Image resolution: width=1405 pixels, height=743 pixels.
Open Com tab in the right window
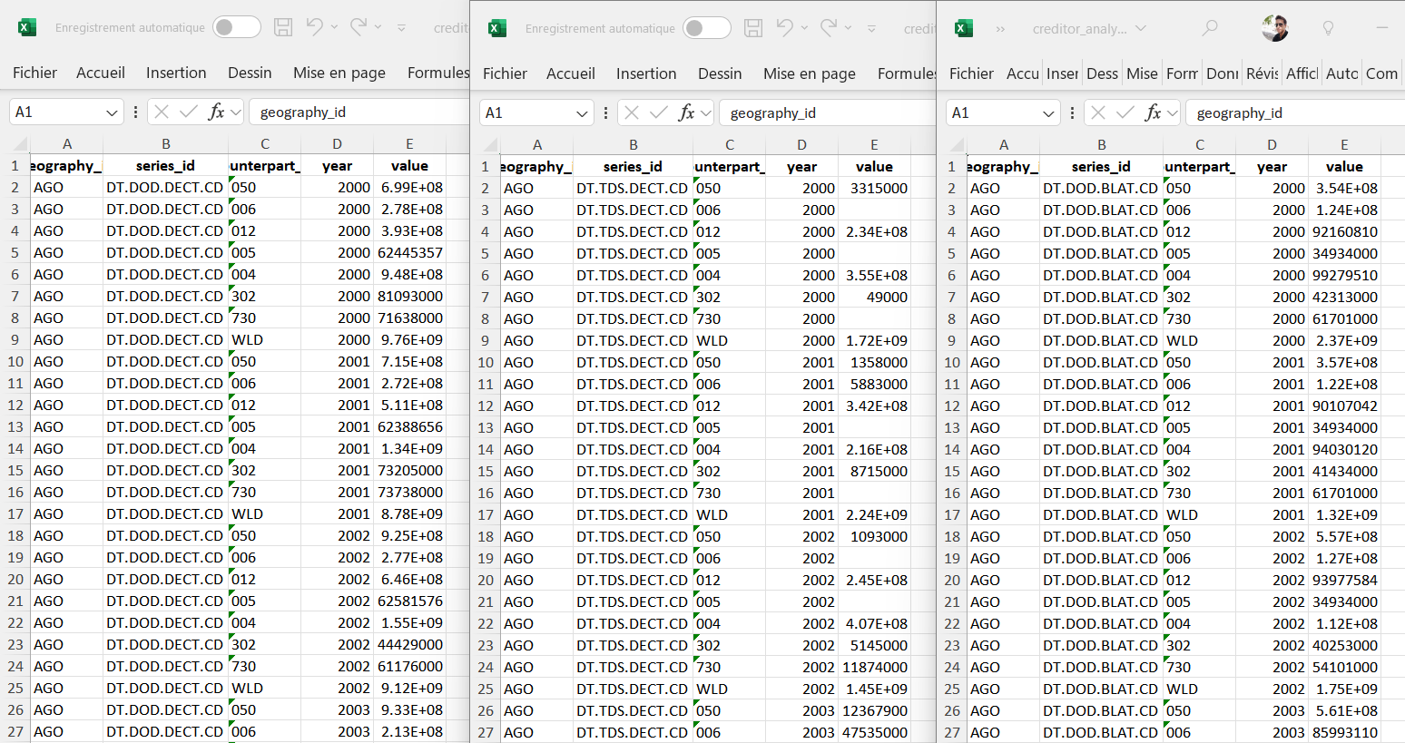(x=1381, y=73)
